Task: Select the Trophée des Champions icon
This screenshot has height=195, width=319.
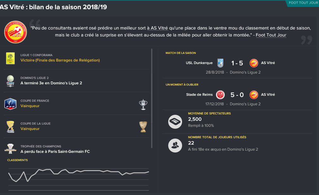Action: pos(10,149)
